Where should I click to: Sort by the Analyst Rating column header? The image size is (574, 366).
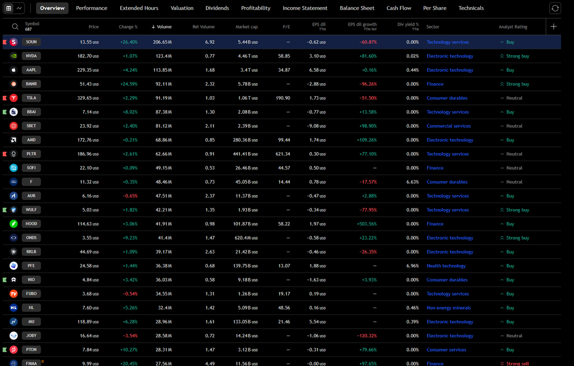click(513, 27)
